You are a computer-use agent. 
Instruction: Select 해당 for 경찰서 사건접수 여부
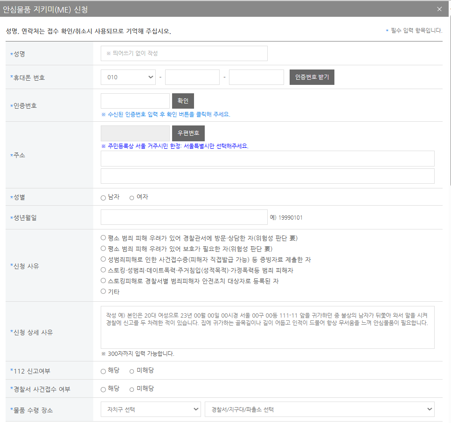pos(102,388)
